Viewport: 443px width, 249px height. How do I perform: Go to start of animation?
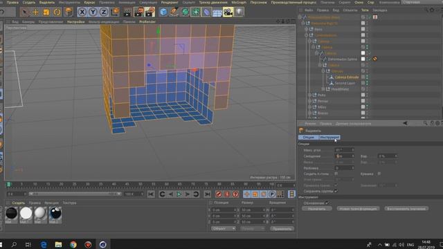point(151,194)
